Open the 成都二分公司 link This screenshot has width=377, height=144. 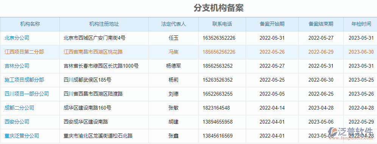pyautogui.click(x=19, y=108)
